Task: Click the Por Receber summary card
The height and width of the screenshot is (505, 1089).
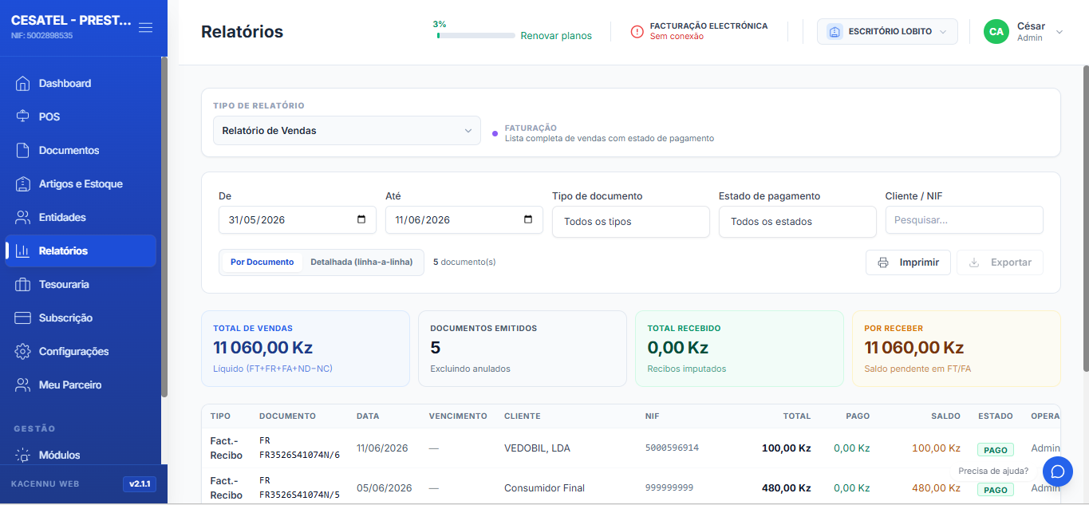Action: click(957, 349)
